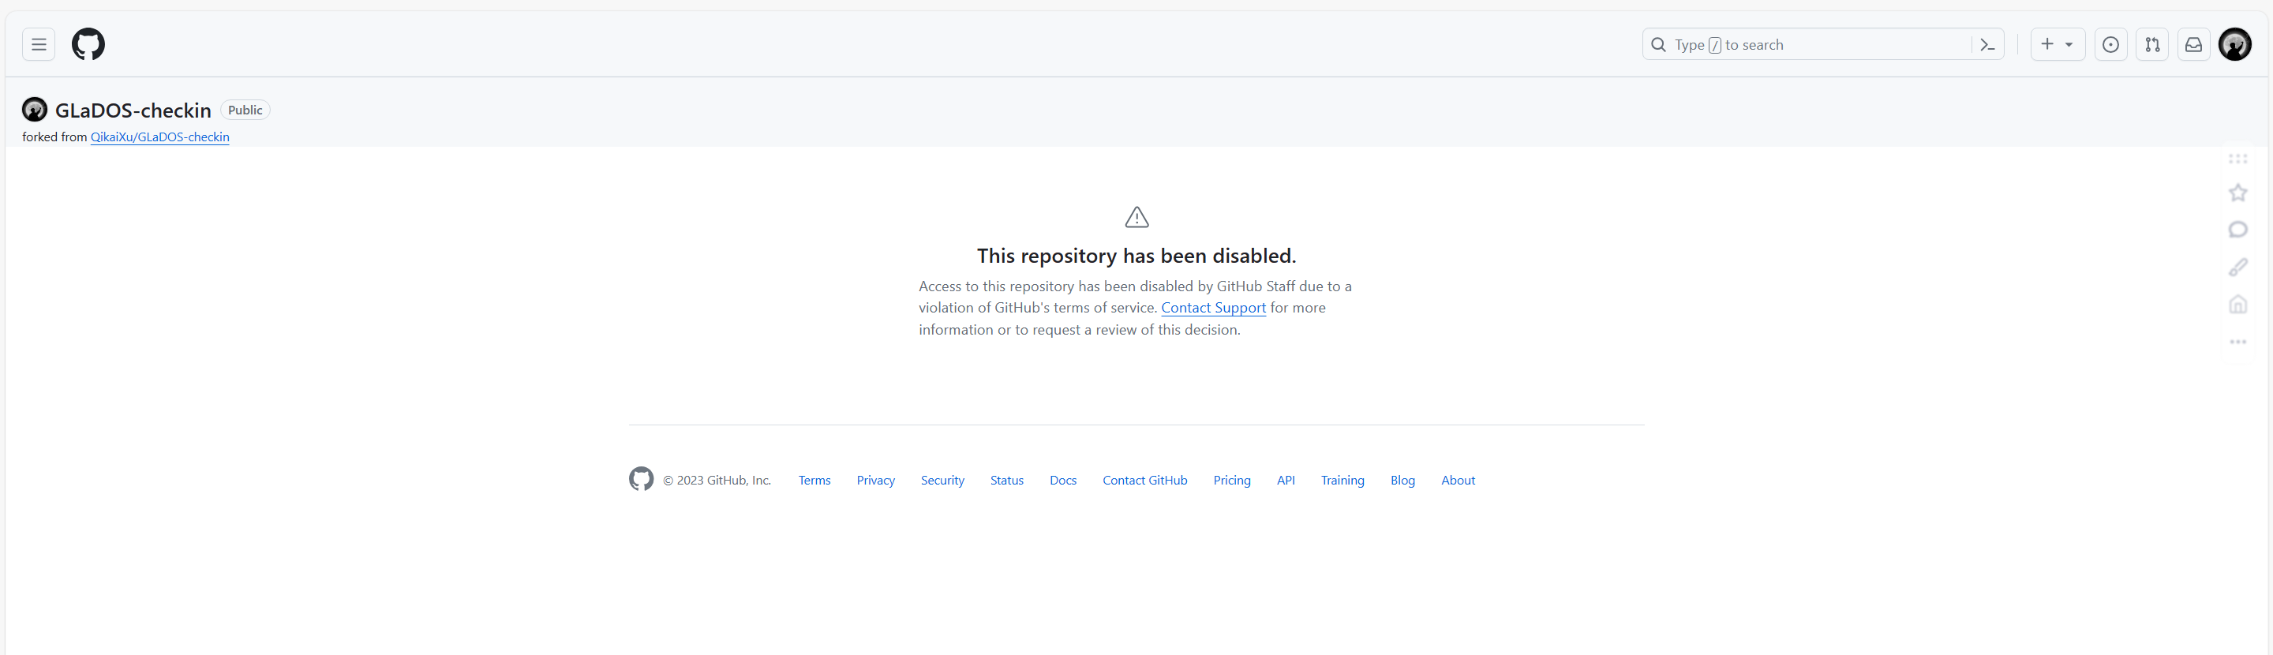Focus the 'Type / to search' field
This screenshot has width=2273, height=655.
coord(1822,44)
